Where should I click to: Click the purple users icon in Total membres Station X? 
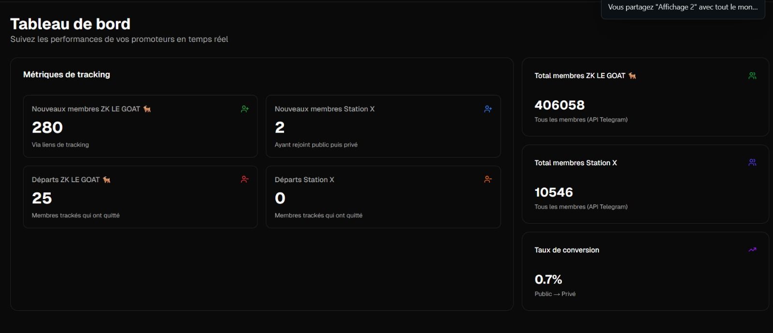pos(752,162)
